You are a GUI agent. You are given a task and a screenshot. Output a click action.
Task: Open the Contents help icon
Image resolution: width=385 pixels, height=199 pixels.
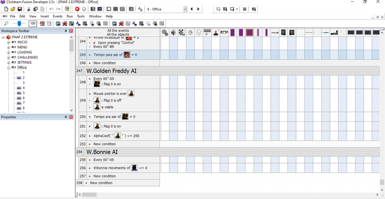tap(67, 9)
